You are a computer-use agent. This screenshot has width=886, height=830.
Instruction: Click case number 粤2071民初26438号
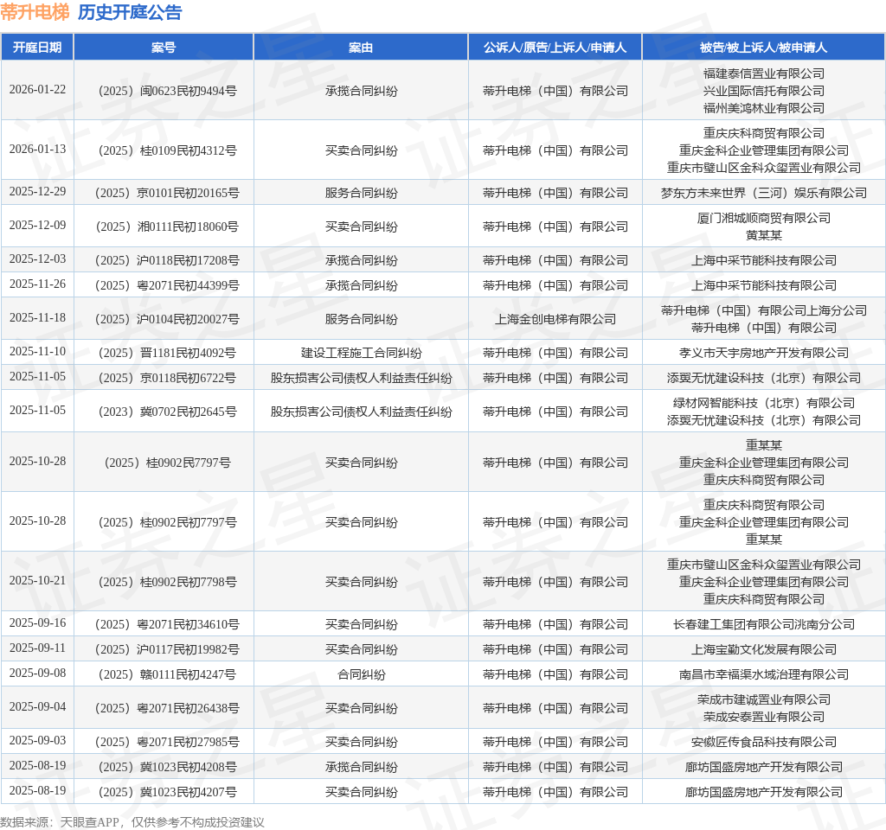[x=167, y=708]
